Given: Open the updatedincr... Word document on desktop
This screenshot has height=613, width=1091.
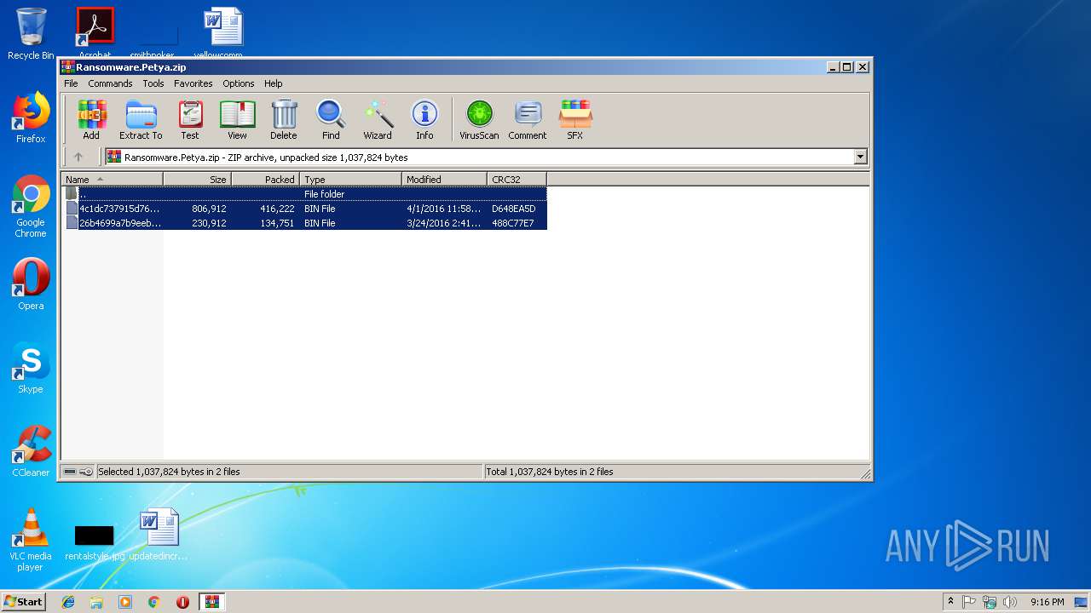Looking at the screenshot, I should (159, 535).
